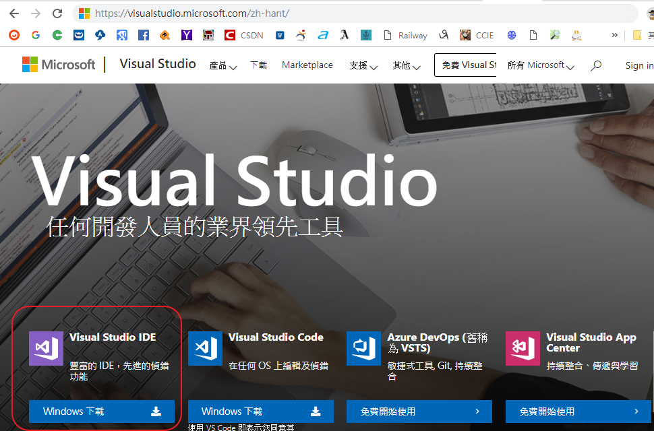Click the browser forward arrow
Viewport: 654px width, 431px height.
point(36,13)
